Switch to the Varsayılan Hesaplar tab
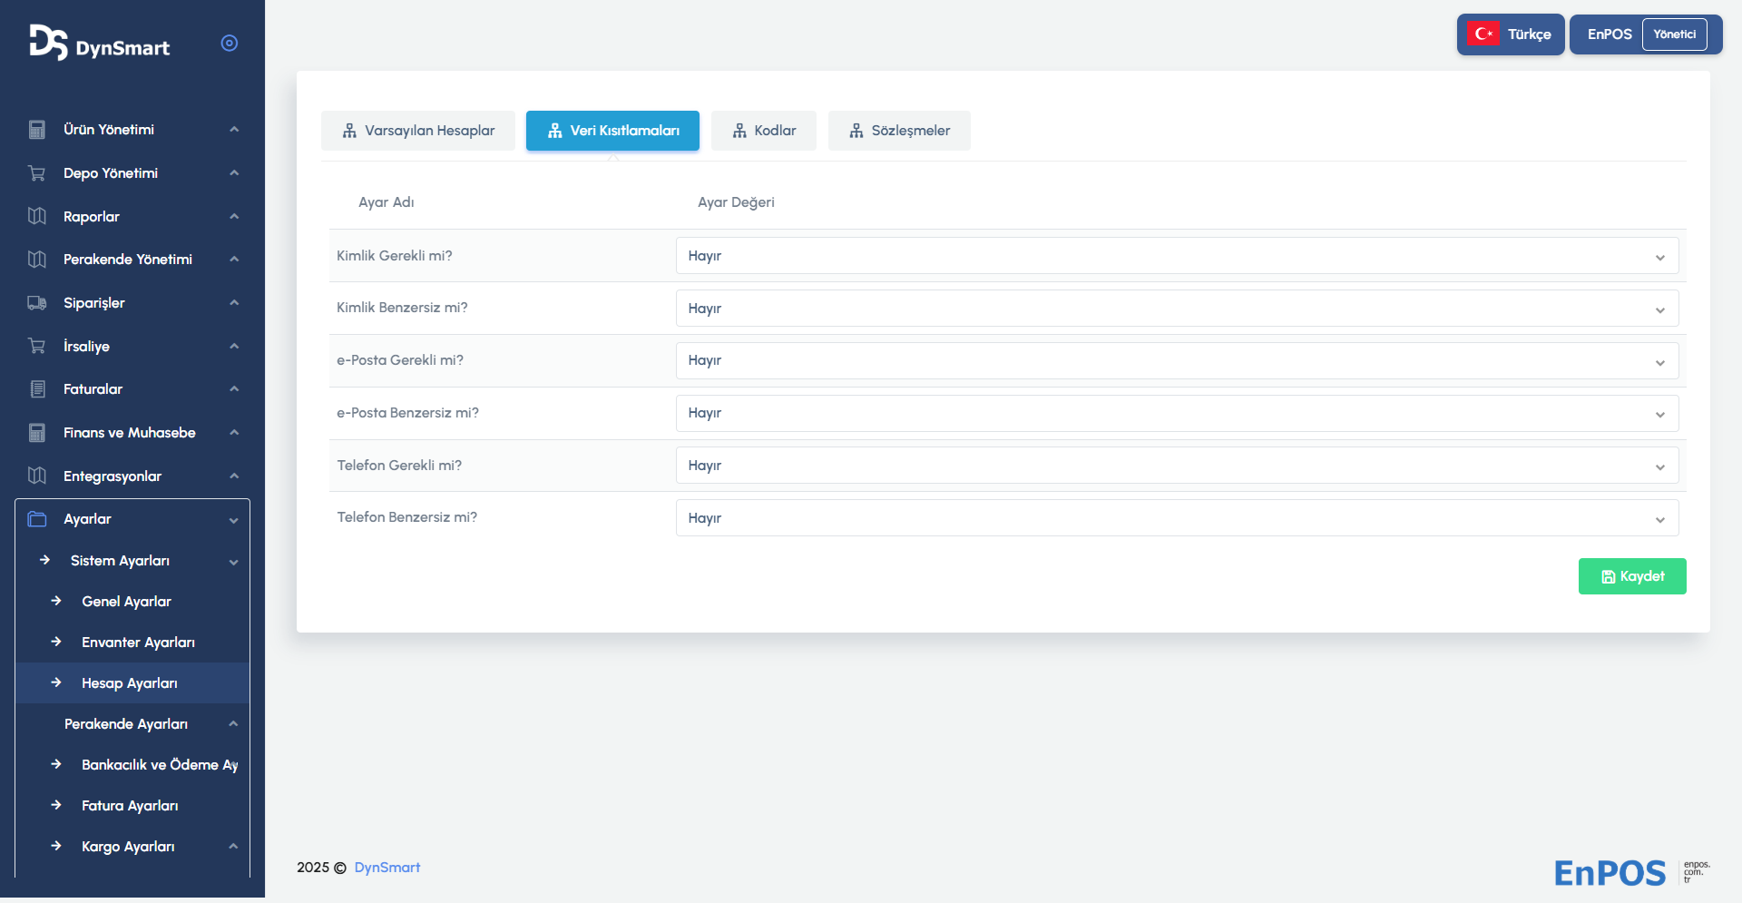This screenshot has width=1742, height=903. [x=418, y=131]
